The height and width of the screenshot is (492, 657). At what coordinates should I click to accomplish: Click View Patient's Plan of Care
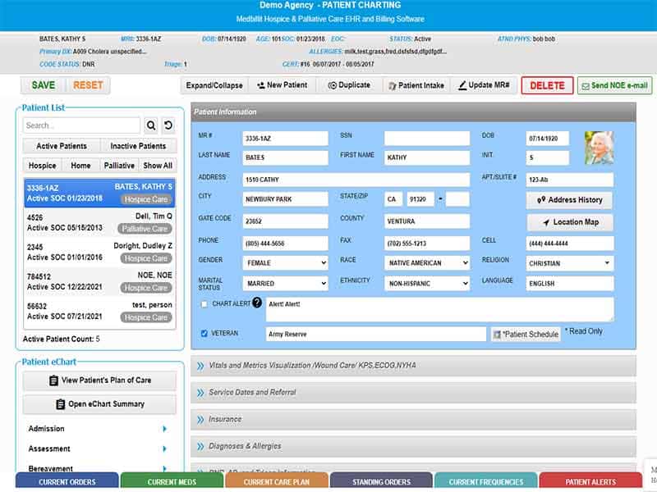click(99, 380)
